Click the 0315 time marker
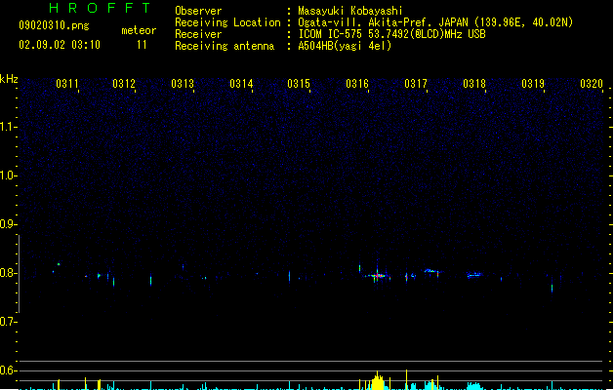614x390 pixels. [x=299, y=84]
